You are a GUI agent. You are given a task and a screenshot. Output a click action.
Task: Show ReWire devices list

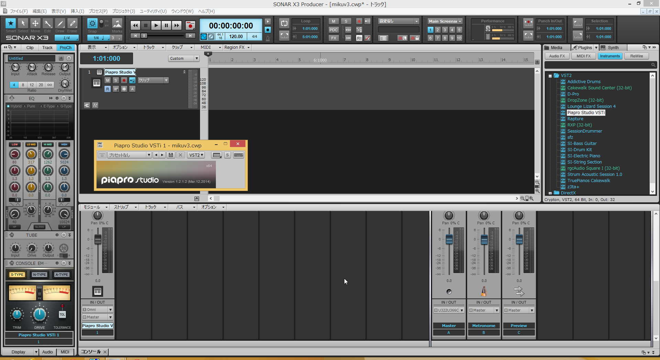637,56
